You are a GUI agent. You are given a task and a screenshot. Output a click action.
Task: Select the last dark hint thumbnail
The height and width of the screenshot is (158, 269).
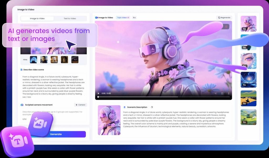75,60
